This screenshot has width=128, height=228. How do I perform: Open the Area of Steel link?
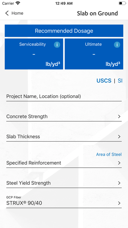click(109, 154)
